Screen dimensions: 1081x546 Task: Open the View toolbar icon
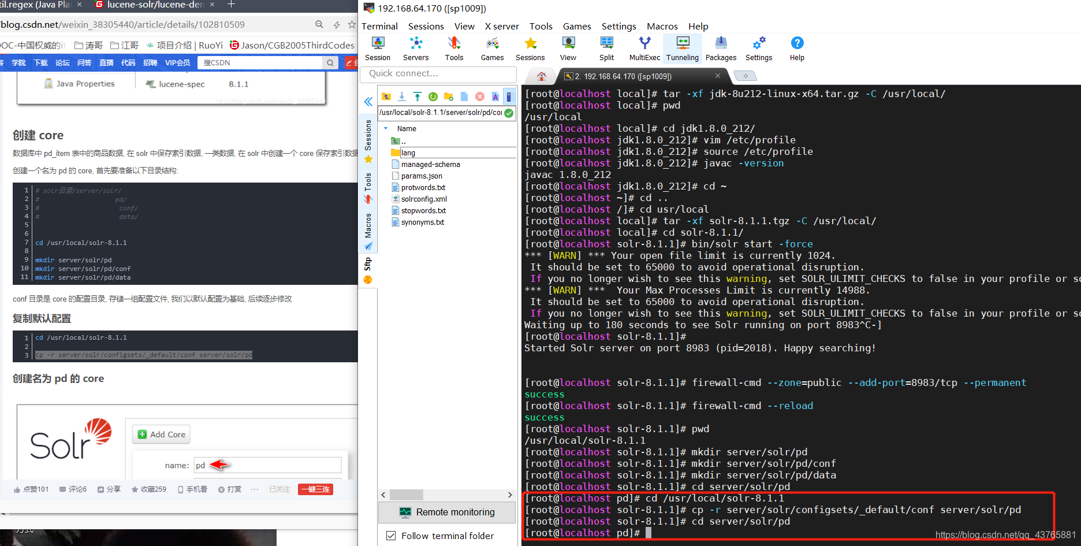(568, 49)
